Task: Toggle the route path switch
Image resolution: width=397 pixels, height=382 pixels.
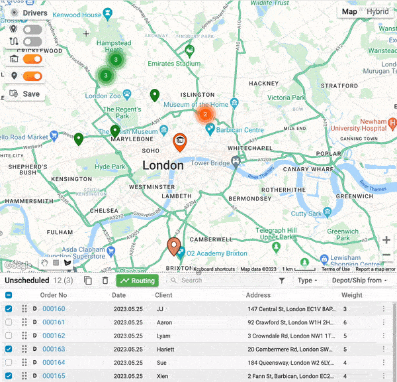Action: click(32, 42)
